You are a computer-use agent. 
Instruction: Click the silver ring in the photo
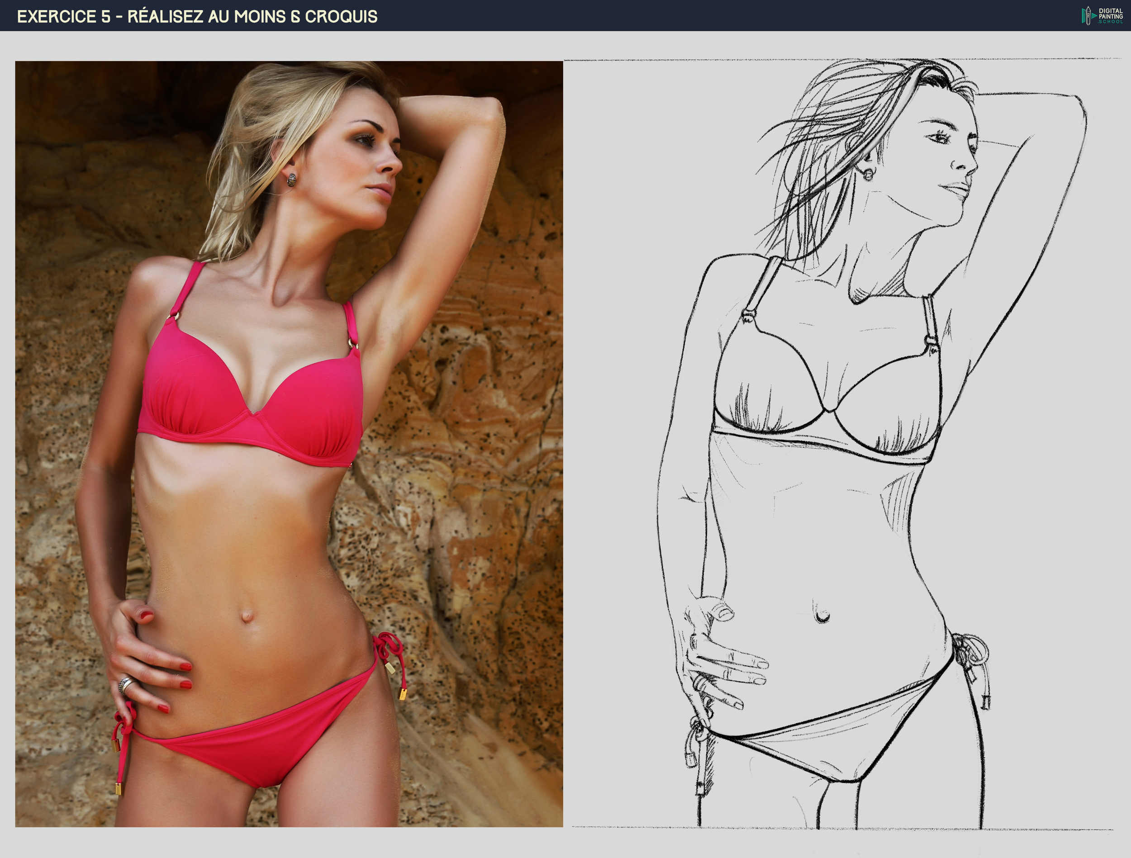pyautogui.click(x=125, y=684)
